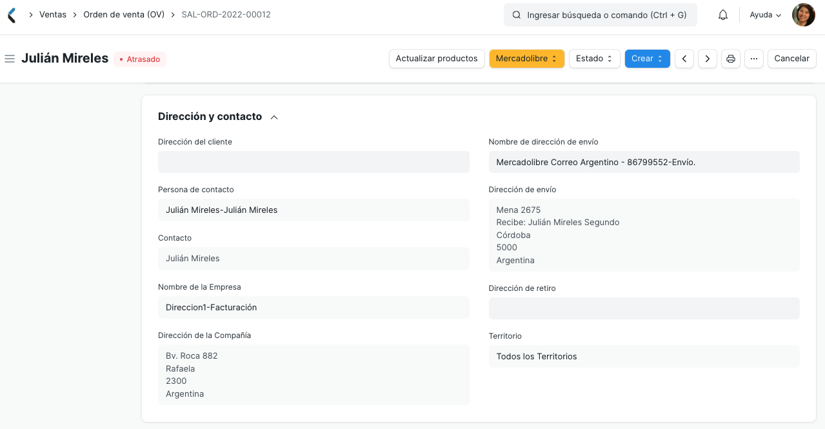825x429 pixels.
Task: Open Orden de venta (OV) from breadcrumb
Action: tap(123, 14)
